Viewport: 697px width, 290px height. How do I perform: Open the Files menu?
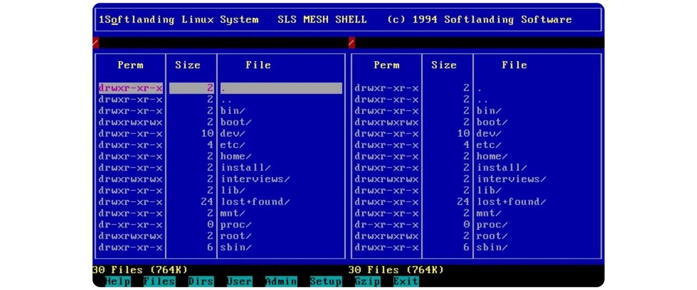pos(159,281)
